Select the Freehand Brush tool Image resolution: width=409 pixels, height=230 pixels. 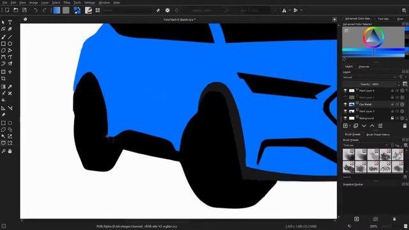3,37
